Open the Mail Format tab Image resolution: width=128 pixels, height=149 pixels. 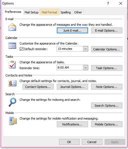[x=50, y=12]
